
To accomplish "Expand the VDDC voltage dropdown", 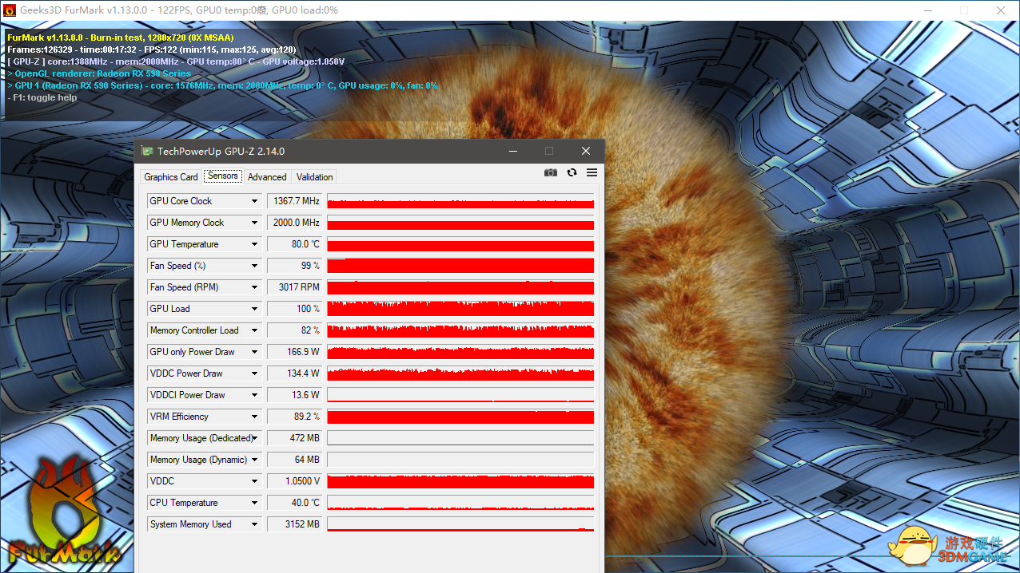I will click(x=255, y=481).
